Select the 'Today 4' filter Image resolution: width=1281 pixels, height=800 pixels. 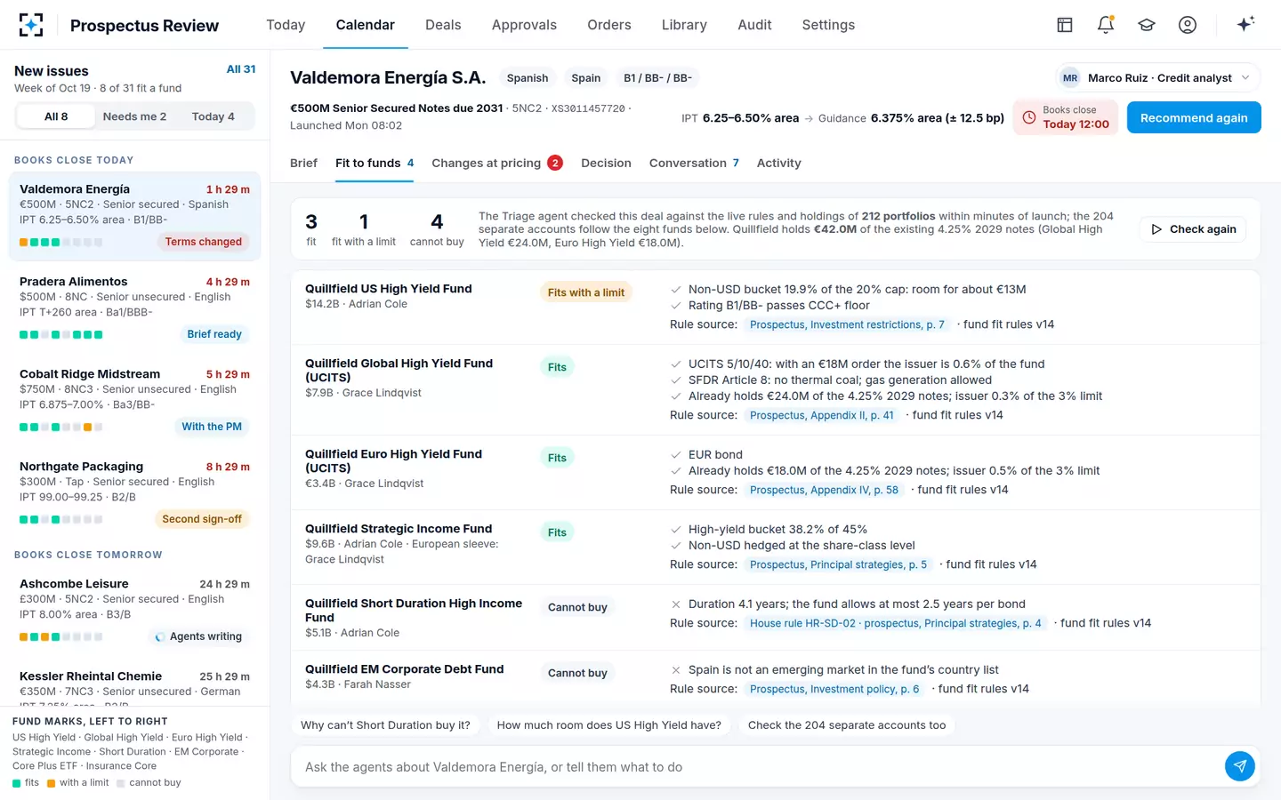coord(213,116)
